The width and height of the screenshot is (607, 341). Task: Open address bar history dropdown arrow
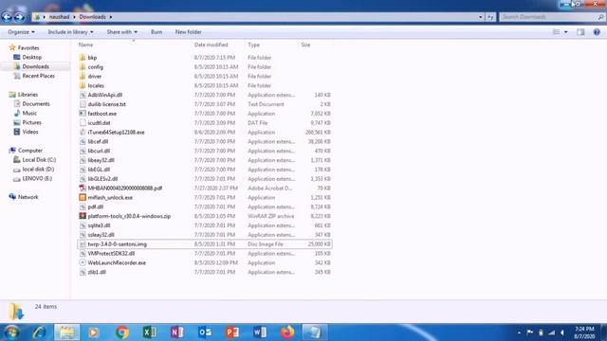(x=481, y=17)
